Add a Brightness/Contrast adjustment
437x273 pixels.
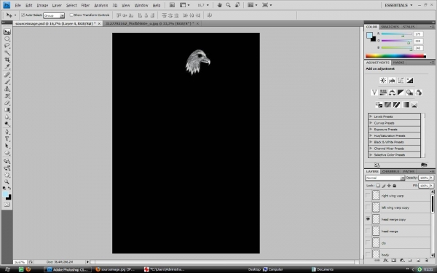(383, 81)
